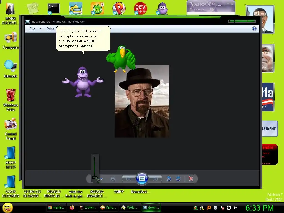Open the COCK CLEANER desktop shortcut
The height and width of the screenshot is (213, 284).
pyautogui.click(x=11, y=187)
